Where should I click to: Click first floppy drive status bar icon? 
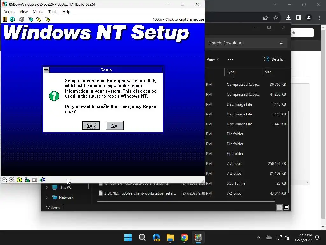click(4, 180)
